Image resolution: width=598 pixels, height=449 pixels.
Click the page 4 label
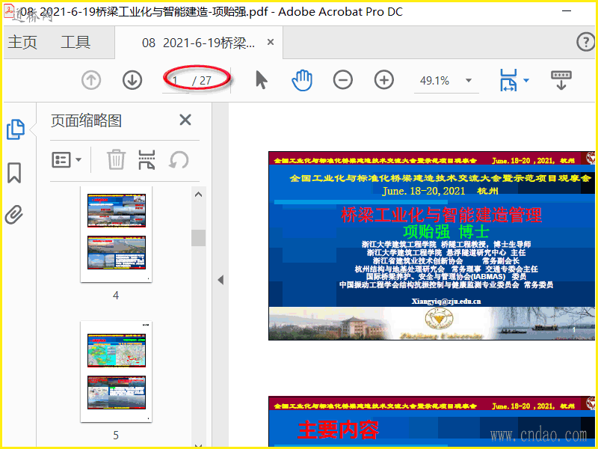[116, 296]
